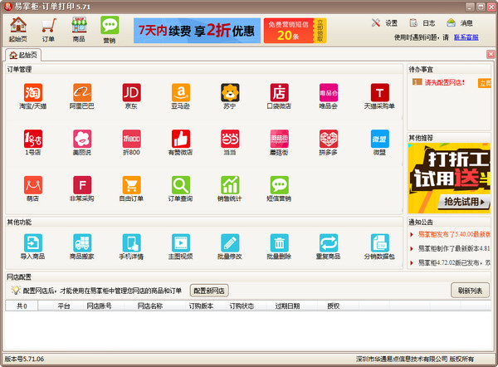Click the 配置新网店 button
Image resolution: width=498 pixels, height=367 pixels.
click(x=211, y=291)
